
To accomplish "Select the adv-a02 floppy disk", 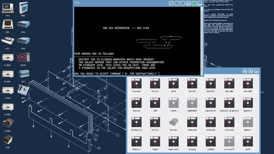I will [x=229, y=83].
